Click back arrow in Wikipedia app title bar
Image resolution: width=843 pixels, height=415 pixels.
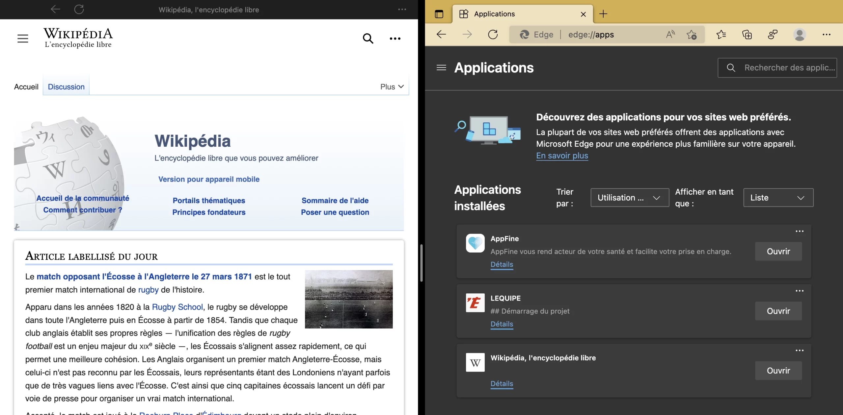click(55, 9)
